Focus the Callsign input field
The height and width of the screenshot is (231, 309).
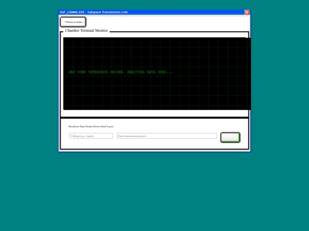point(91,136)
